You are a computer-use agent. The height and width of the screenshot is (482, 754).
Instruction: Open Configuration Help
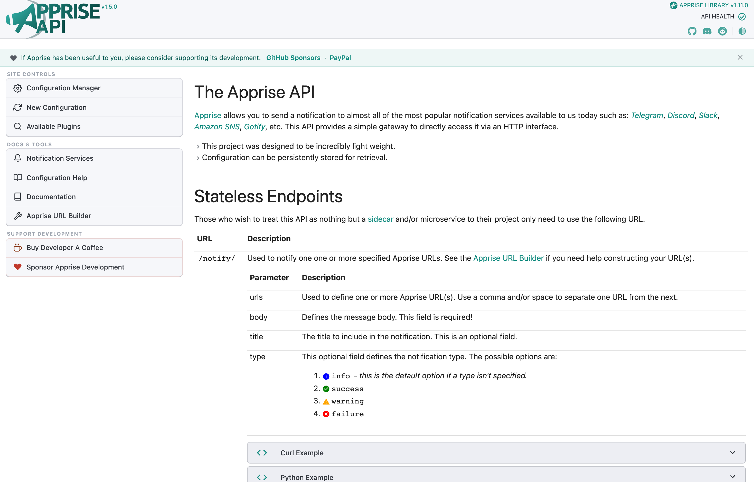tap(94, 178)
